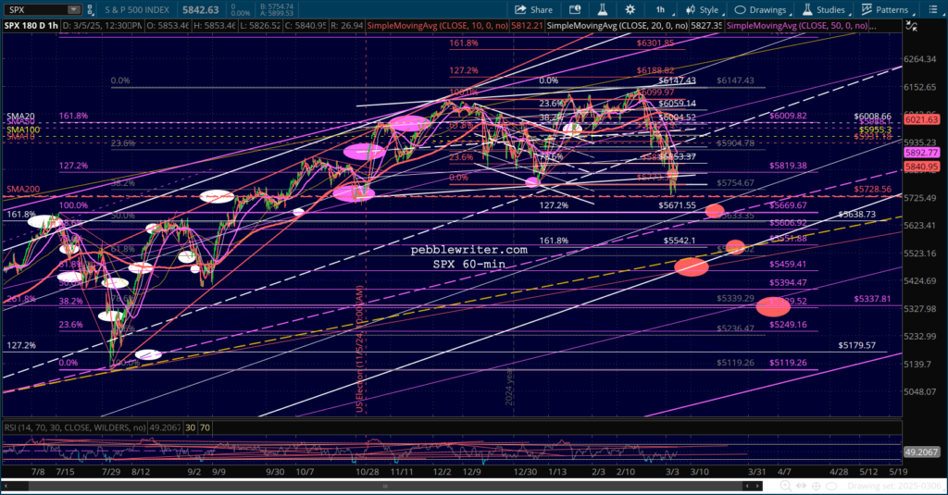Click the 6264.34 price axis label
Image resolution: width=948 pixels, height=495 pixels.
point(919,58)
